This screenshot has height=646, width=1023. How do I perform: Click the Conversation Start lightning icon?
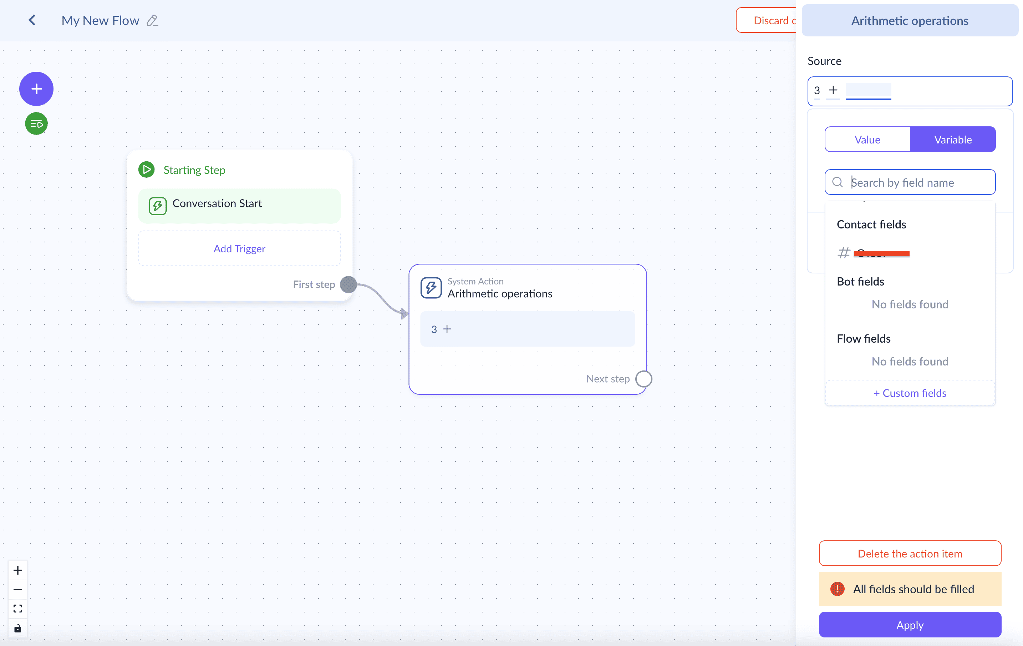(158, 206)
